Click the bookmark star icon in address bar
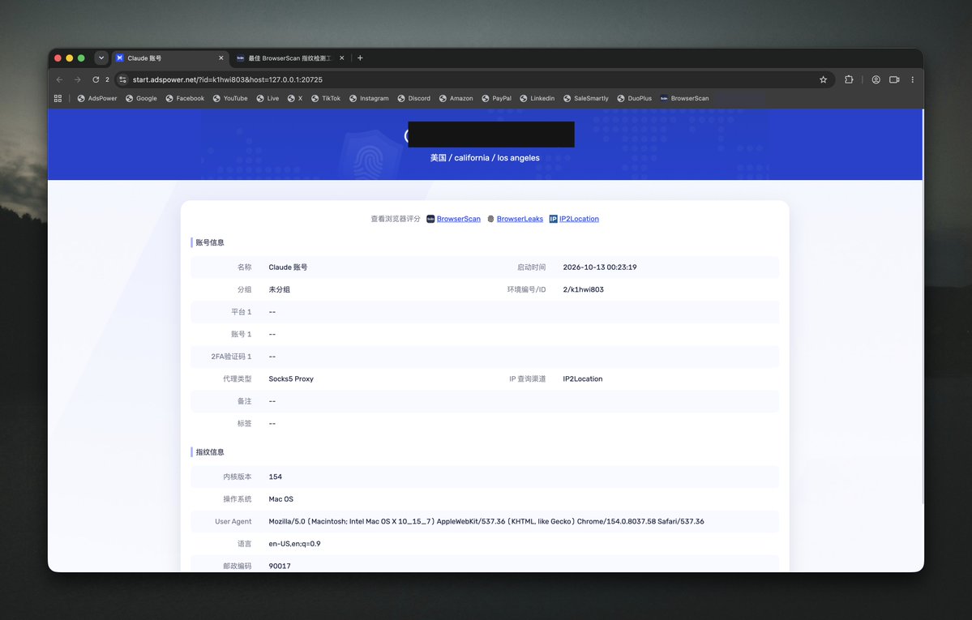 [x=823, y=79]
